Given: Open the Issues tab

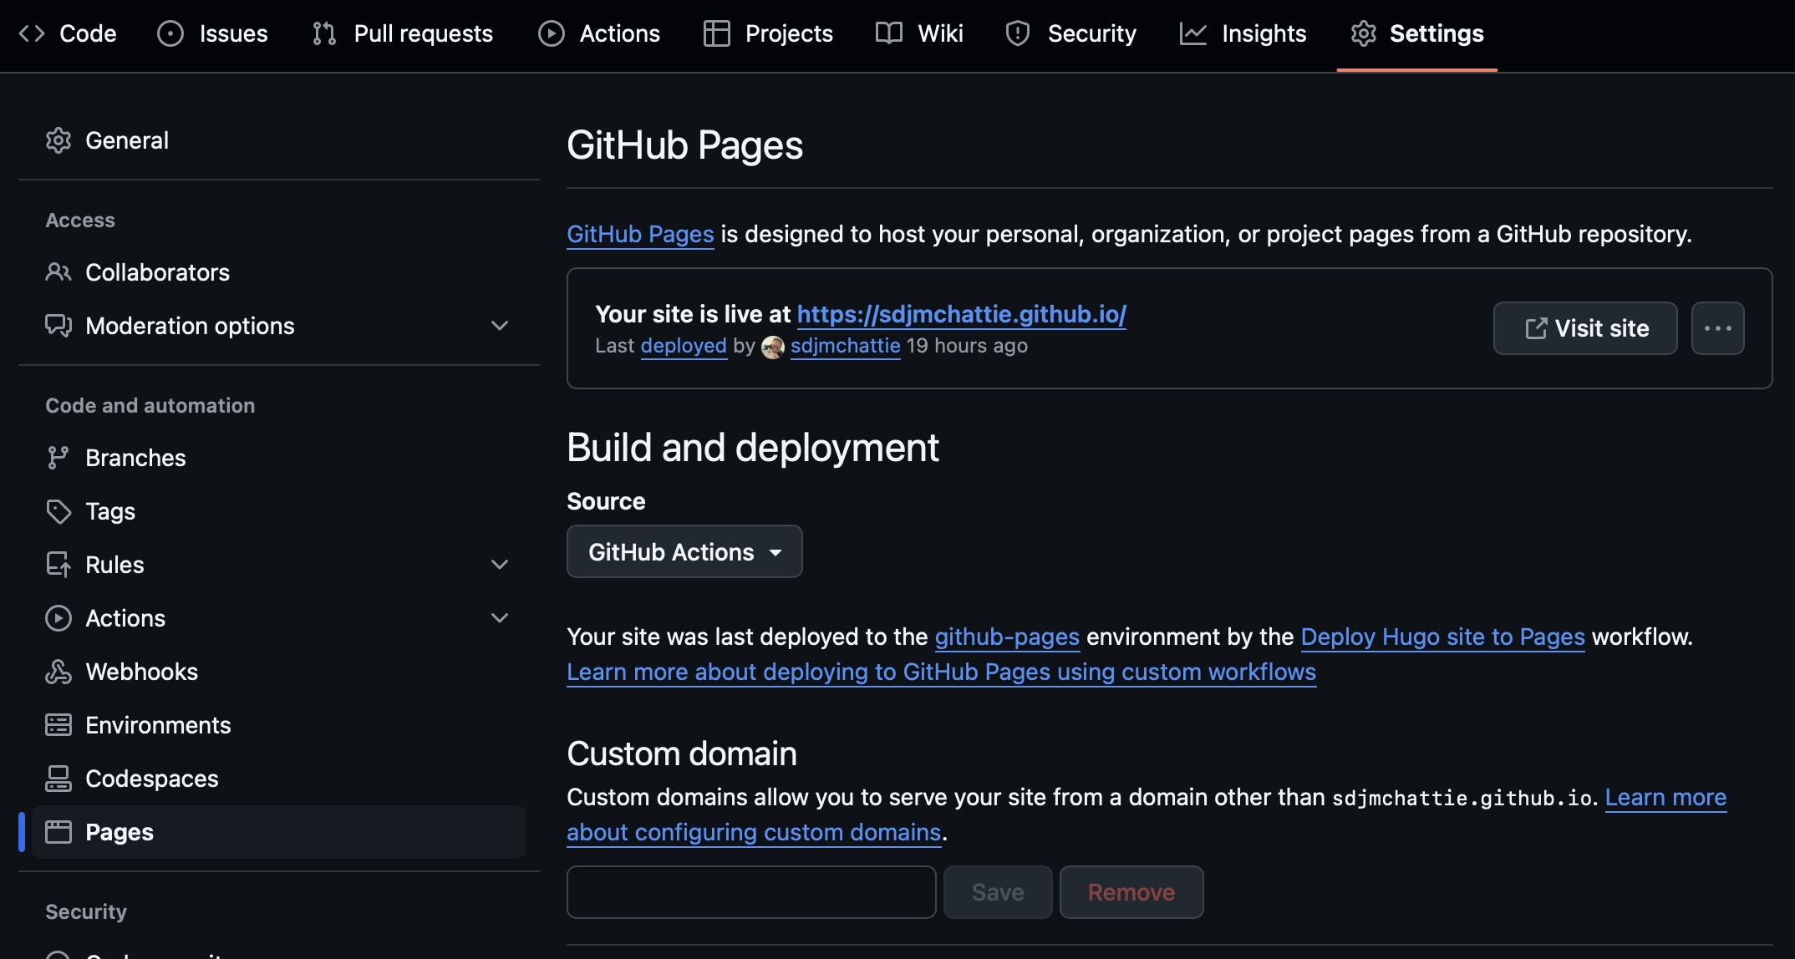Looking at the screenshot, I should click(213, 33).
